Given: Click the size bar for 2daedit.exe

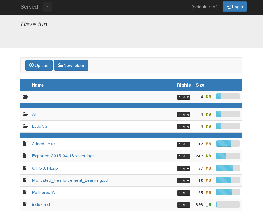Looking at the screenshot, I should tap(228, 143).
